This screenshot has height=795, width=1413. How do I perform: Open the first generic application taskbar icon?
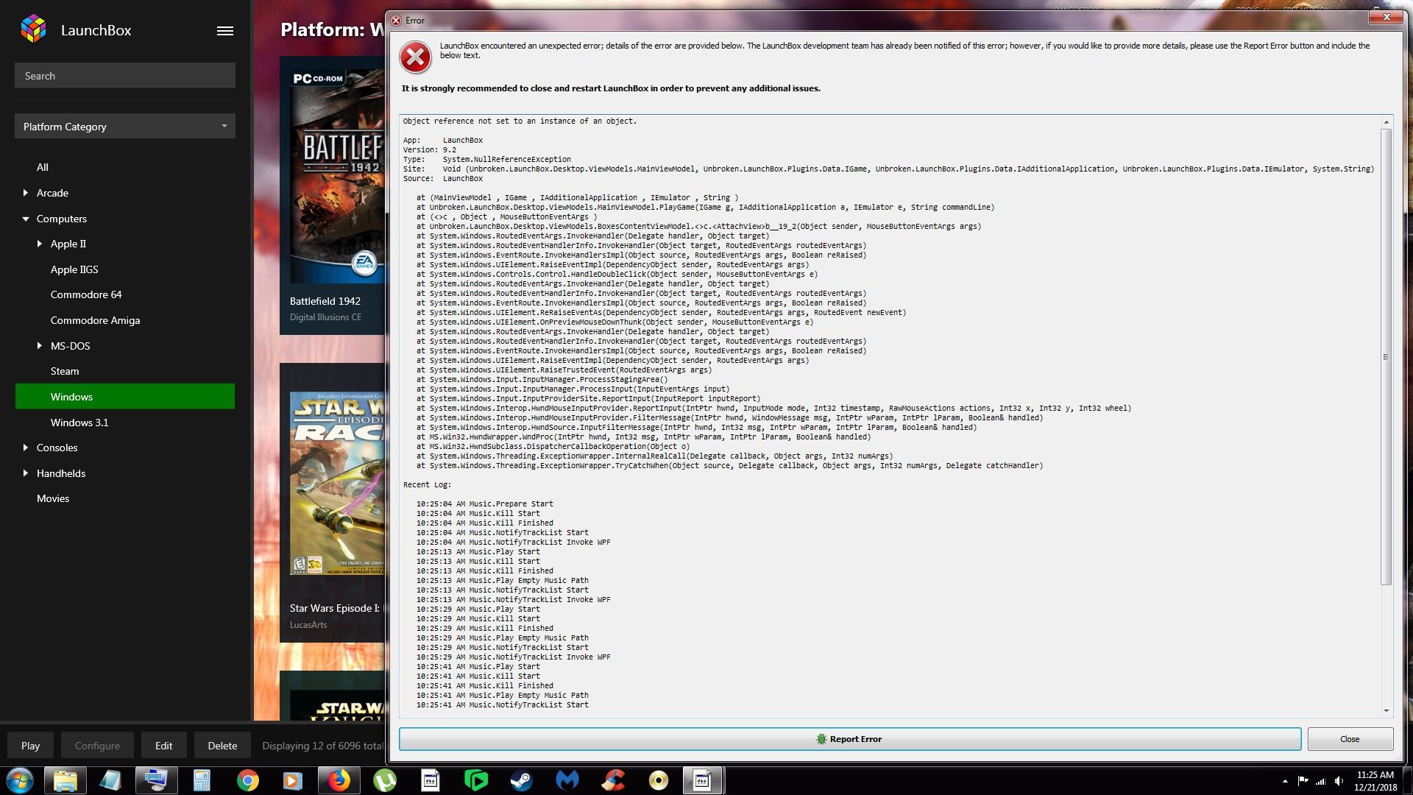[x=430, y=780]
